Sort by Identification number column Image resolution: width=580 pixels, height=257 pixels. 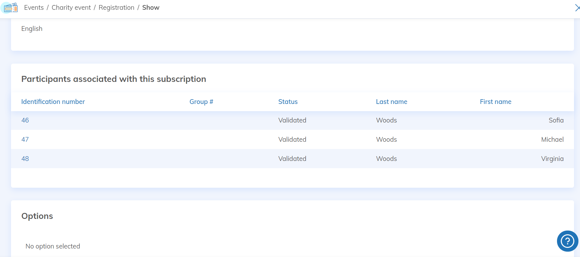tap(53, 102)
